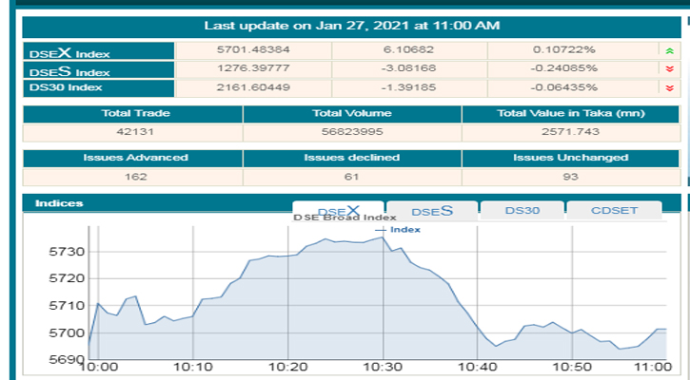Open the DSES chart tab
Viewport: 690px width, 380px height.
click(x=431, y=211)
